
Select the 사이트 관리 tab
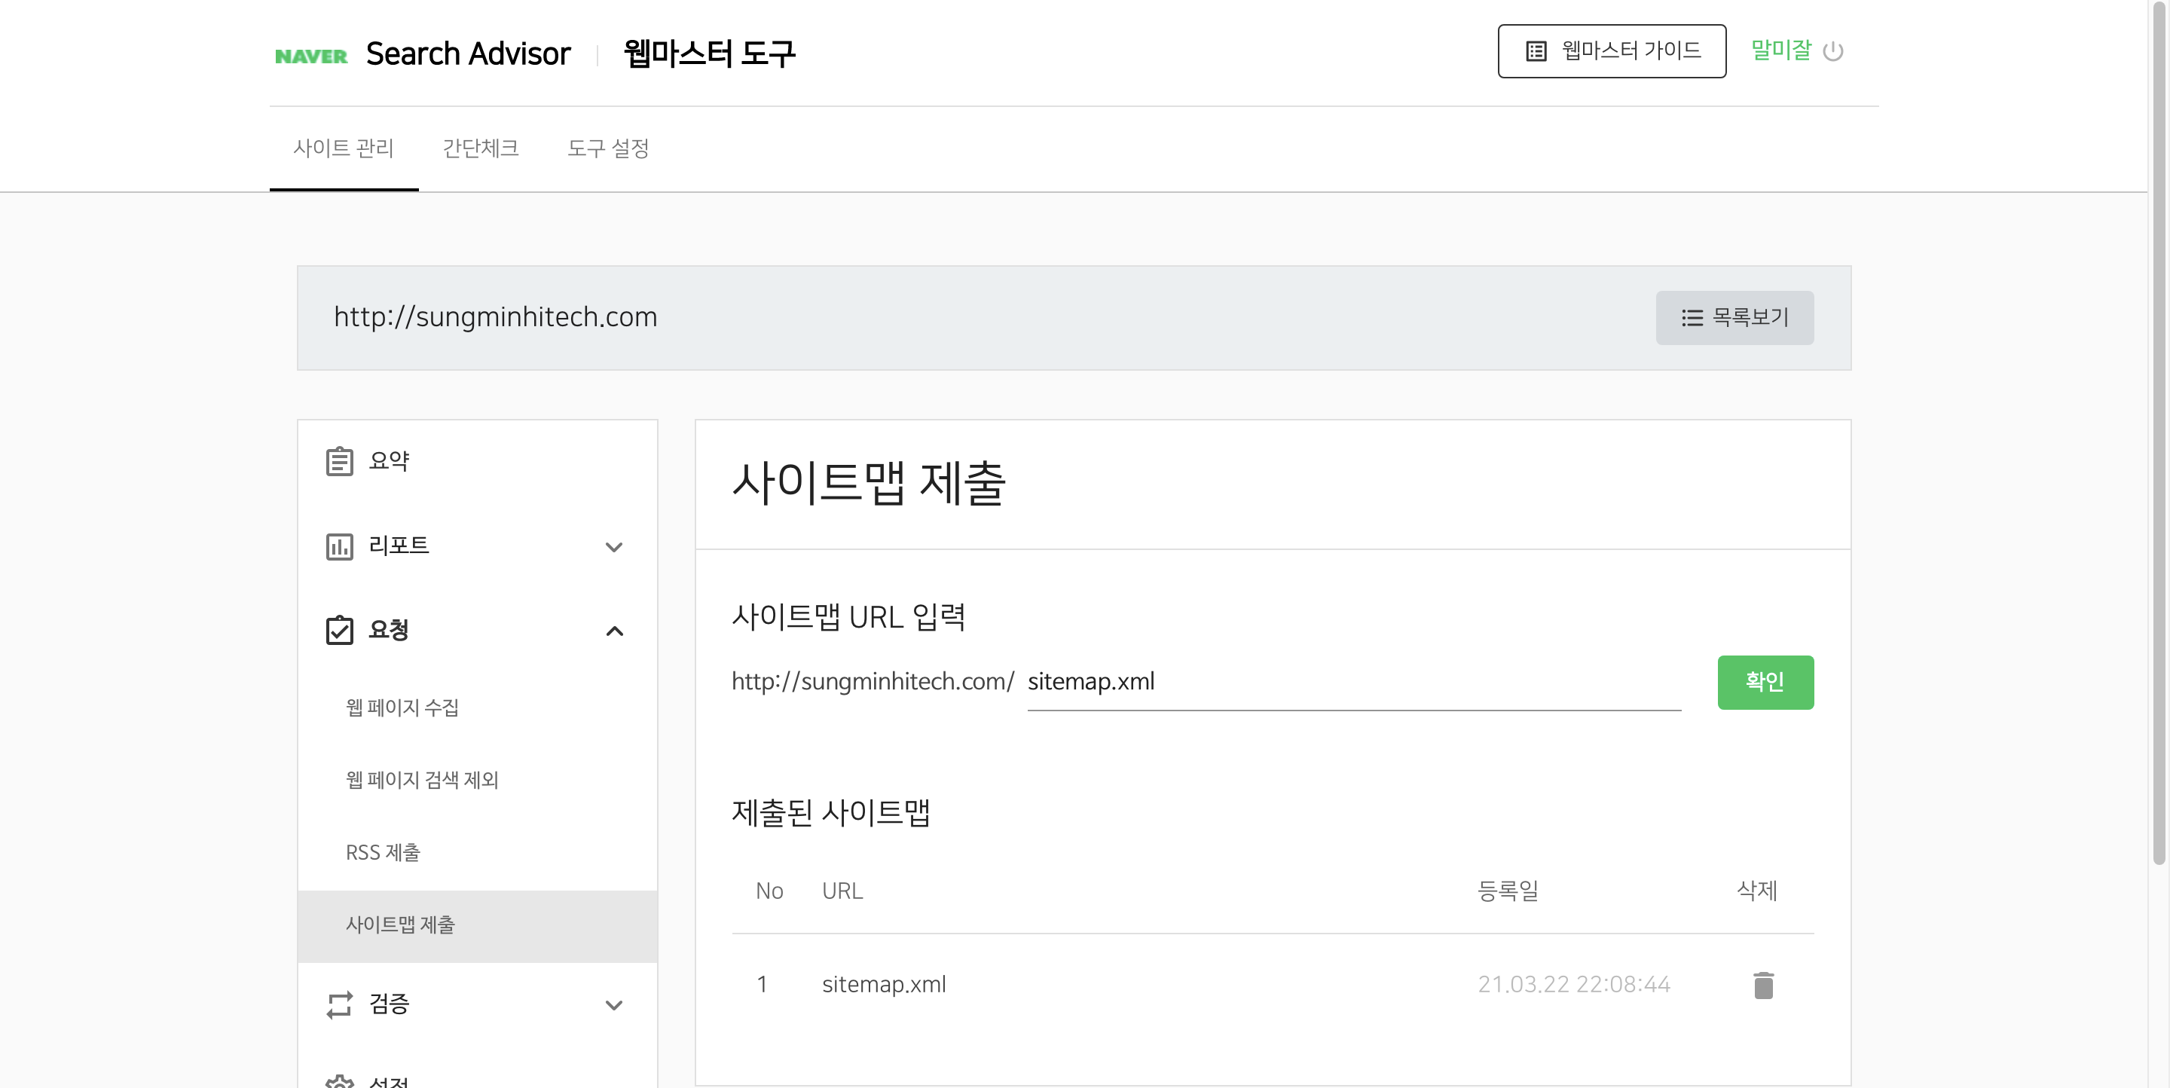[x=344, y=149]
